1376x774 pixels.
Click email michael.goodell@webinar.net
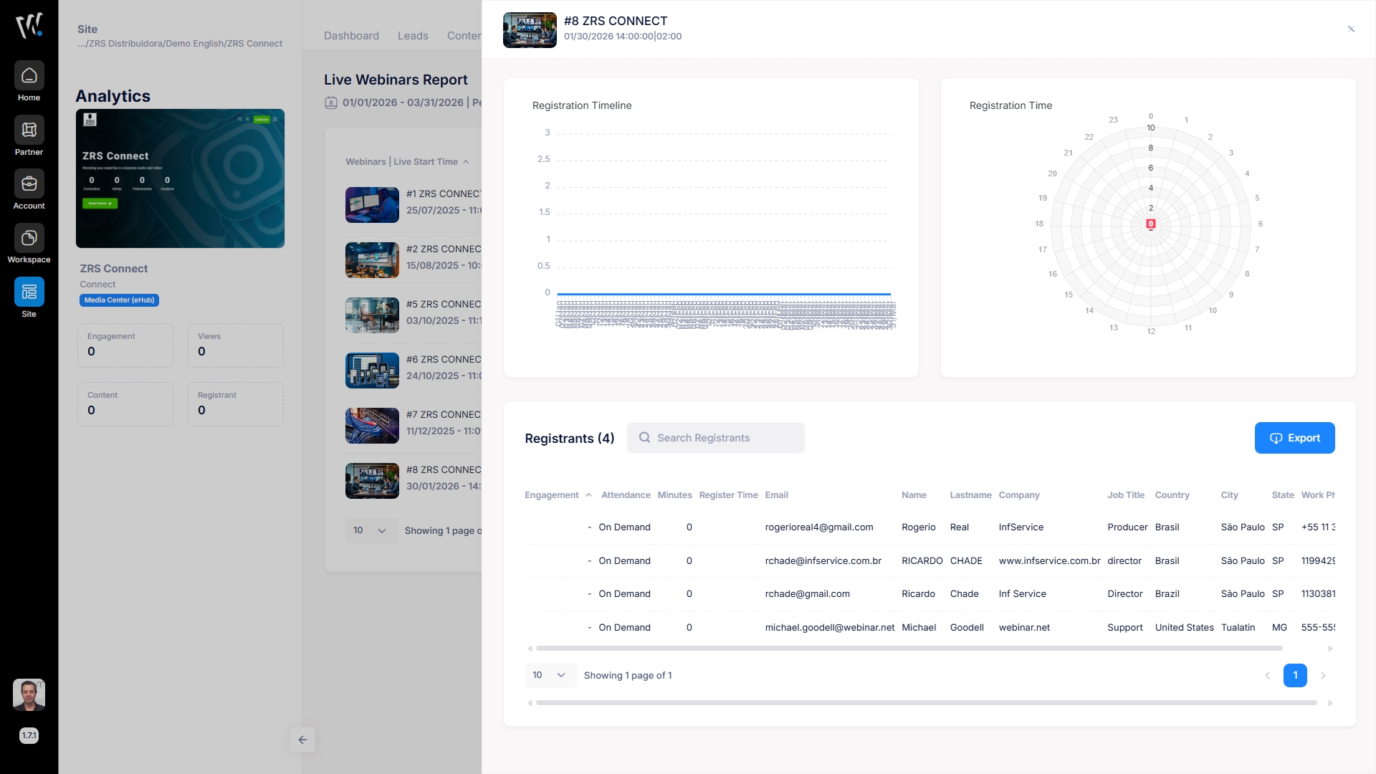(829, 628)
